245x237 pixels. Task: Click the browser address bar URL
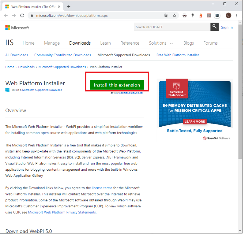tap(72, 16)
